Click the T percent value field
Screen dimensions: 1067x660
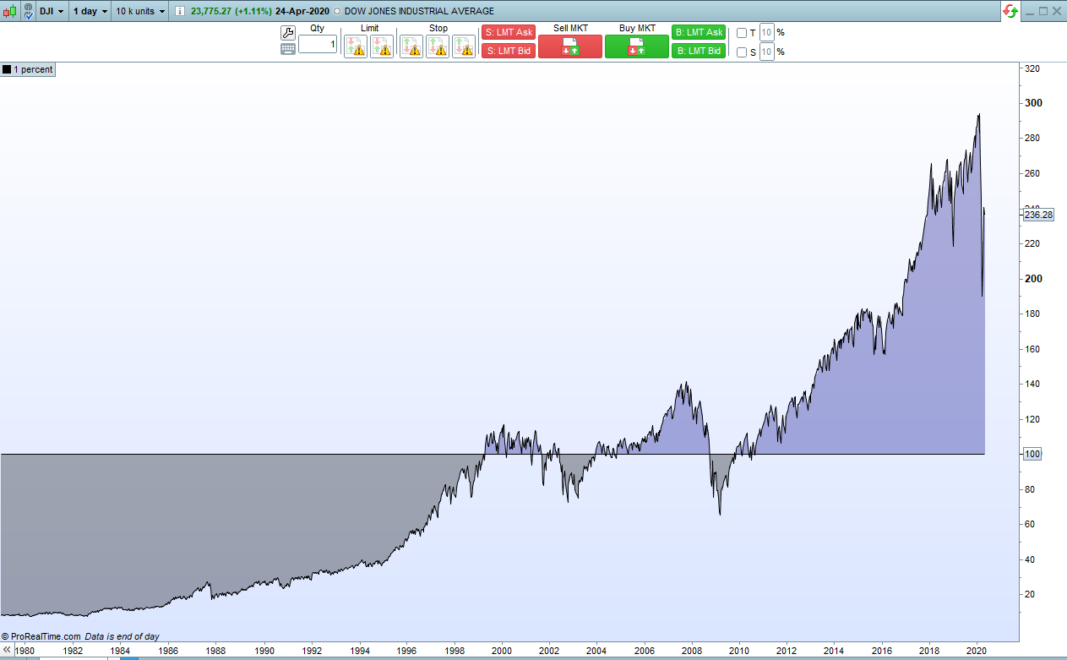pyautogui.click(x=767, y=33)
